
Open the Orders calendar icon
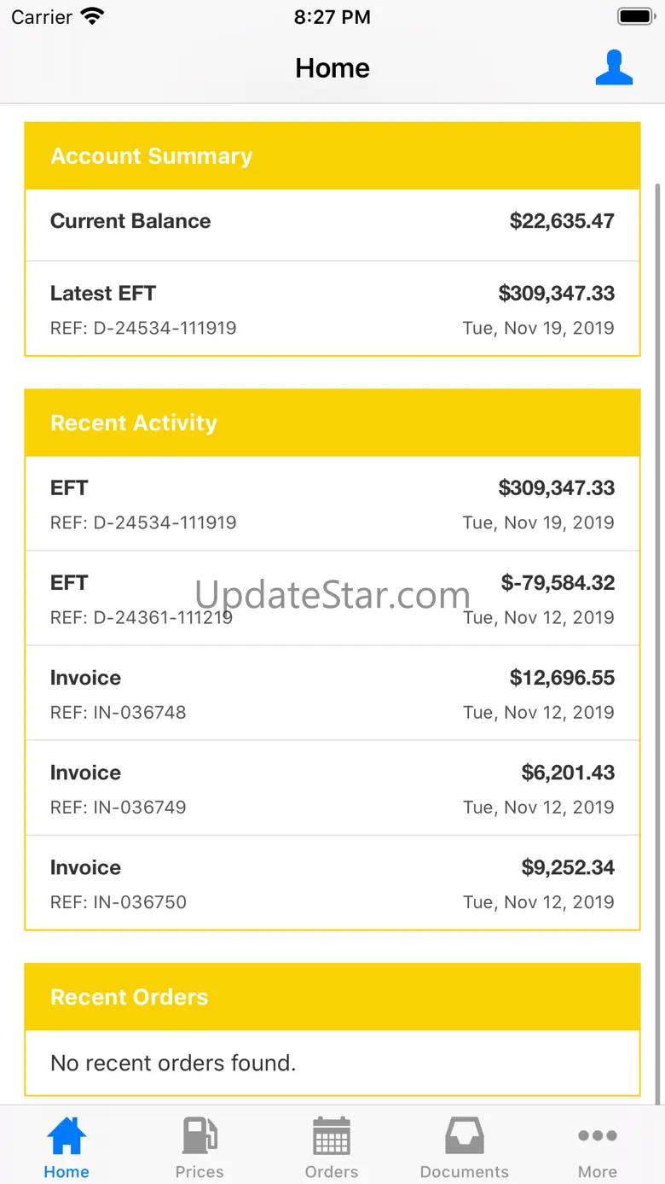tap(332, 1136)
